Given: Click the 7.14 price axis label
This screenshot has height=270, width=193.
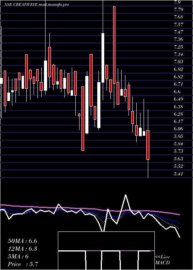Looking at the screenshot, I should coord(178,54).
